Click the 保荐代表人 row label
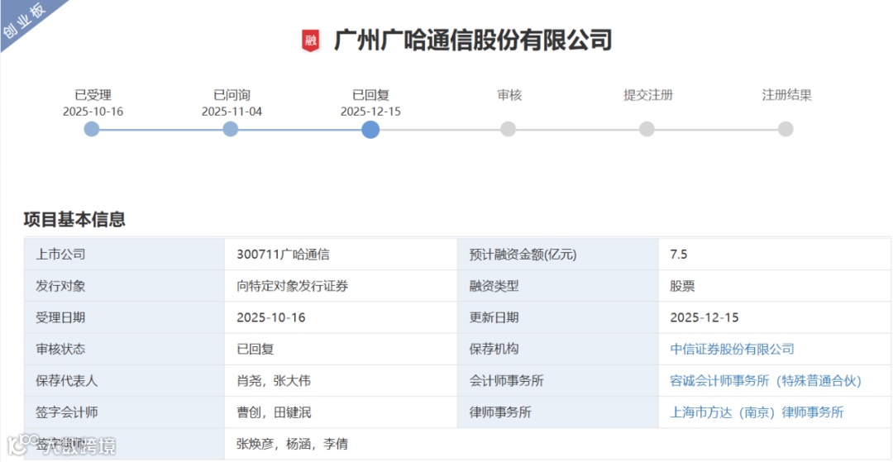This screenshot has width=893, height=462. click(x=67, y=381)
